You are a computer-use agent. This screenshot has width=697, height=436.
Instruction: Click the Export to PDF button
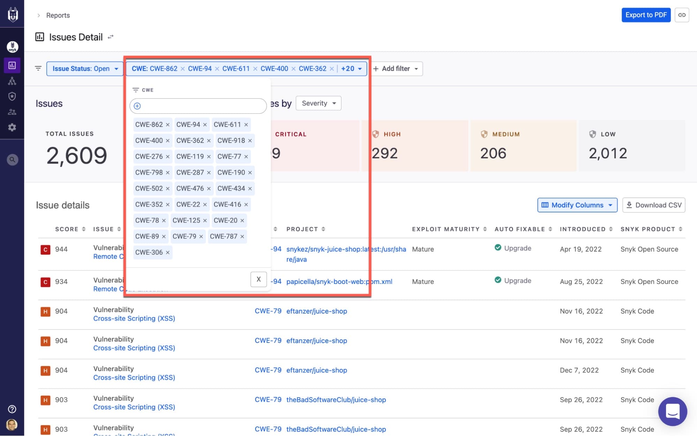(646, 15)
